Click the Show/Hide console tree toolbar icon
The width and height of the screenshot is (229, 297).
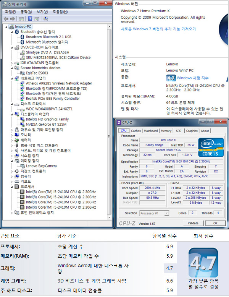click(x=21, y=19)
